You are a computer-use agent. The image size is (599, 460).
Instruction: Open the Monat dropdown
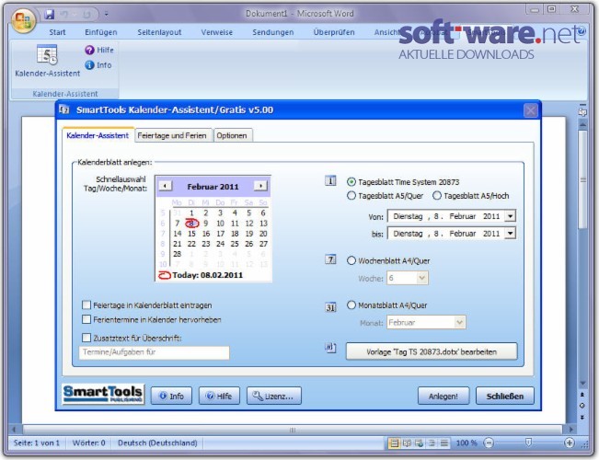pyautogui.click(x=459, y=322)
